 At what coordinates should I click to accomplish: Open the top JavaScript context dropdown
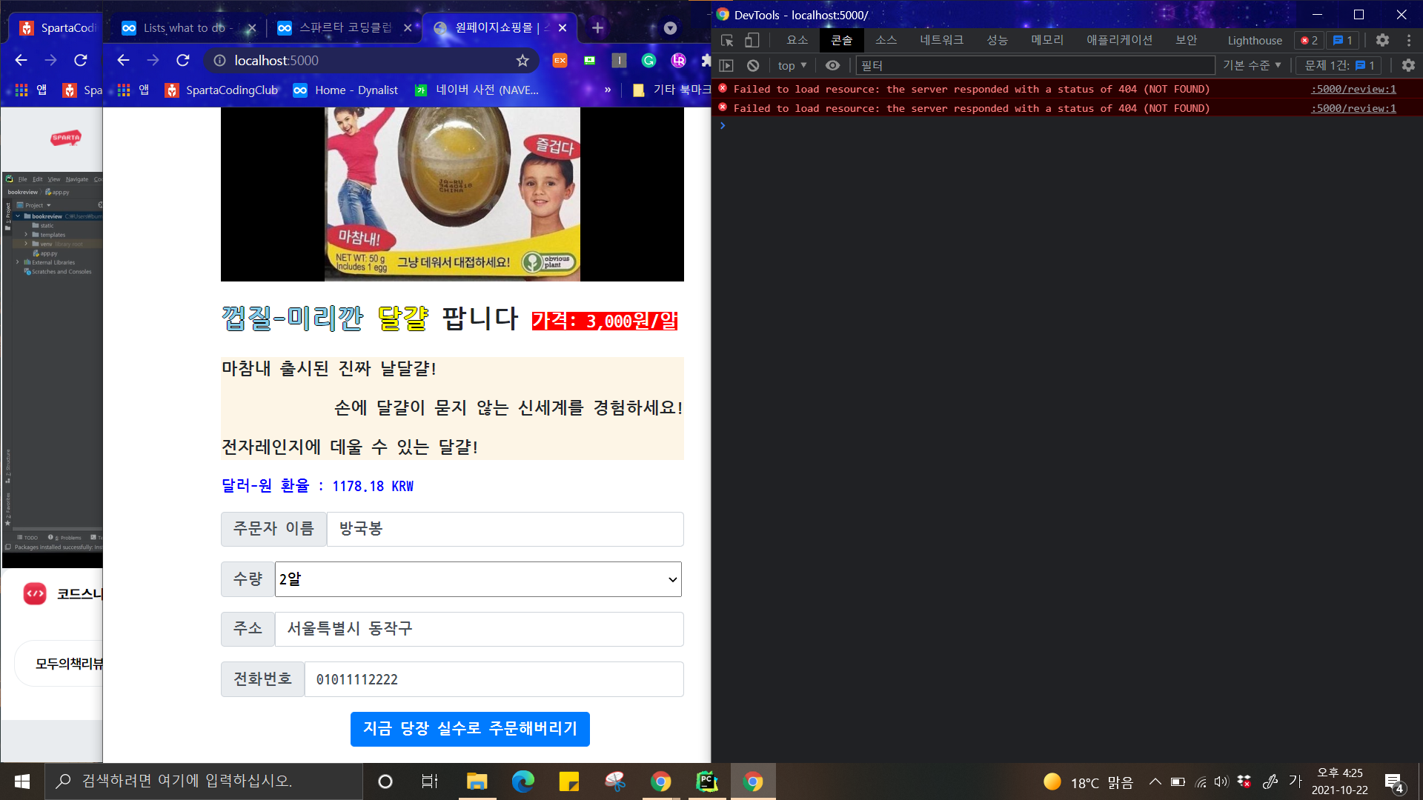[792, 66]
